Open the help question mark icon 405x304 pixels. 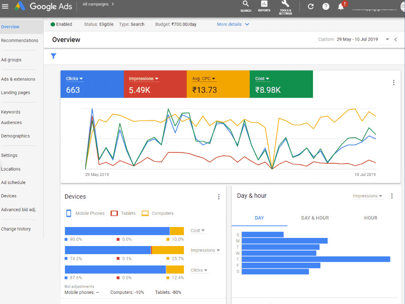(326, 6)
